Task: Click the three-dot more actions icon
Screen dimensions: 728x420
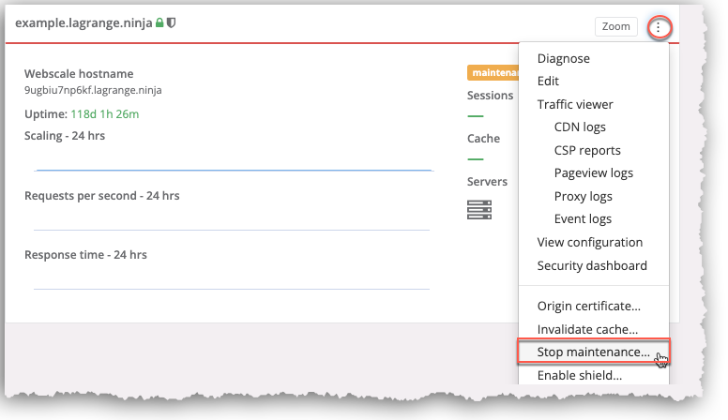Action: (x=659, y=27)
